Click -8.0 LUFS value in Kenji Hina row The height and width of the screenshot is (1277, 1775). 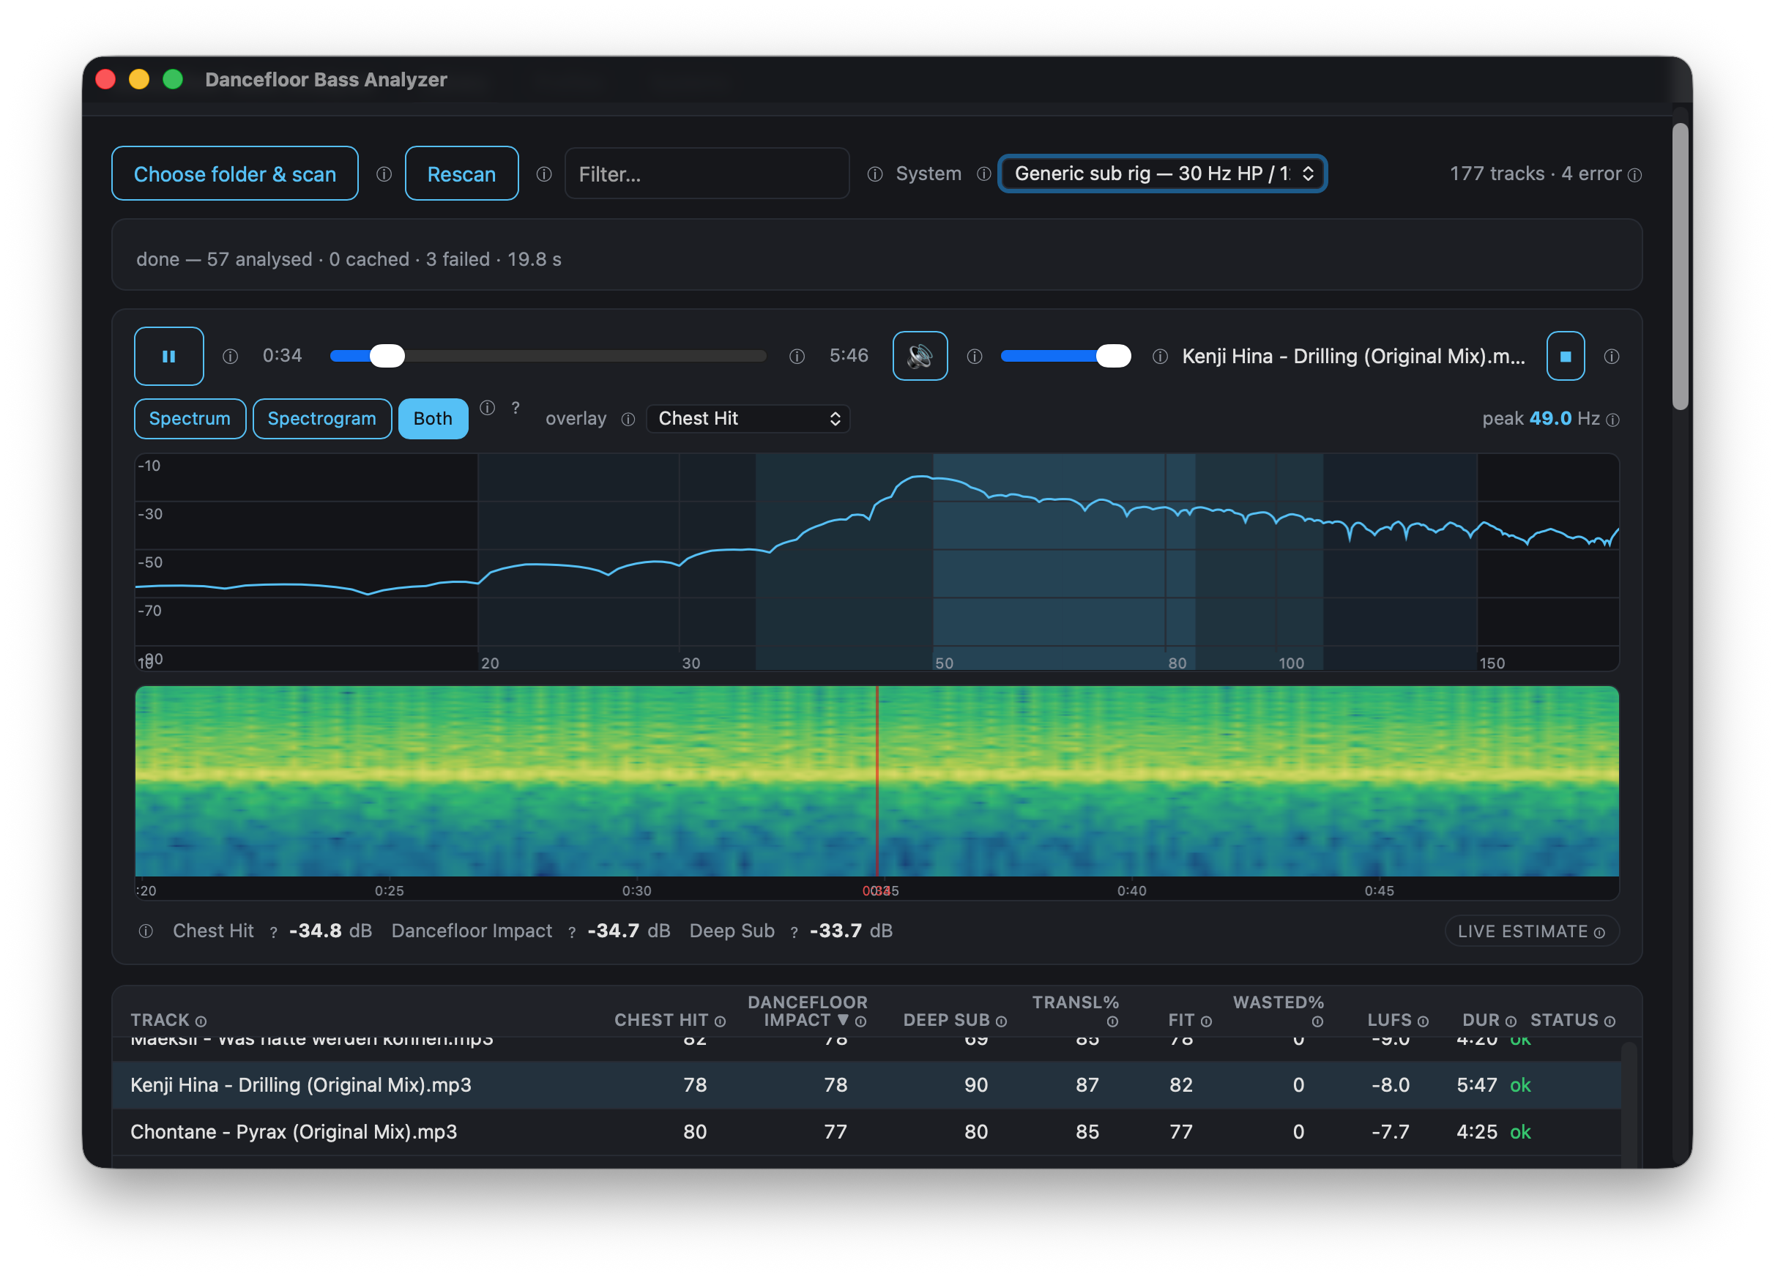1391,1085
